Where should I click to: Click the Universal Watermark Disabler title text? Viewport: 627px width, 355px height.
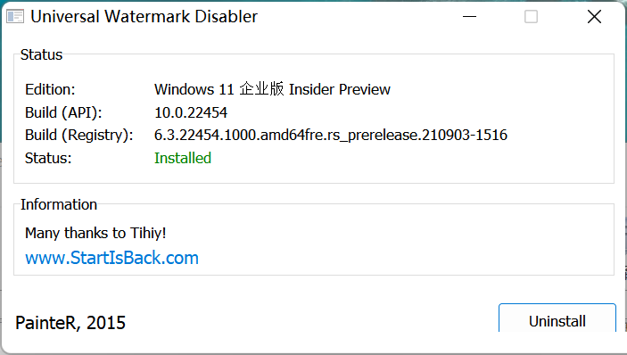pyautogui.click(x=144, y=16)
